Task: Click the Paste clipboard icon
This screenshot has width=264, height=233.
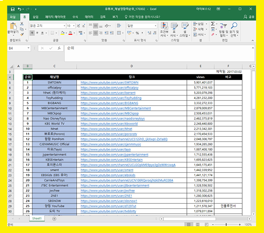Action: point(13,26)
